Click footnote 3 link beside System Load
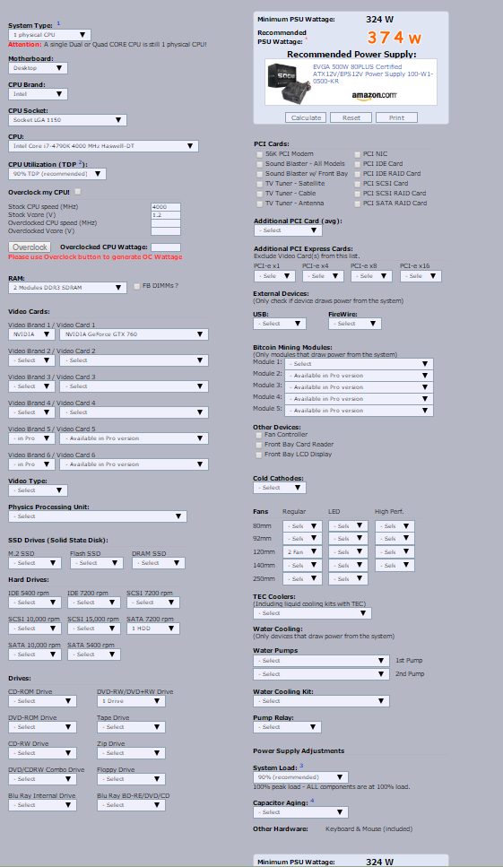Screen dimensions: 503x867 pyautogui.click(x=301, y=766)
